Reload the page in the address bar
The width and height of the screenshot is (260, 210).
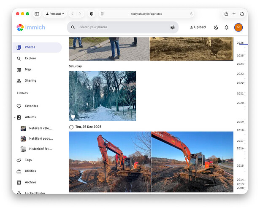[191, 14]
